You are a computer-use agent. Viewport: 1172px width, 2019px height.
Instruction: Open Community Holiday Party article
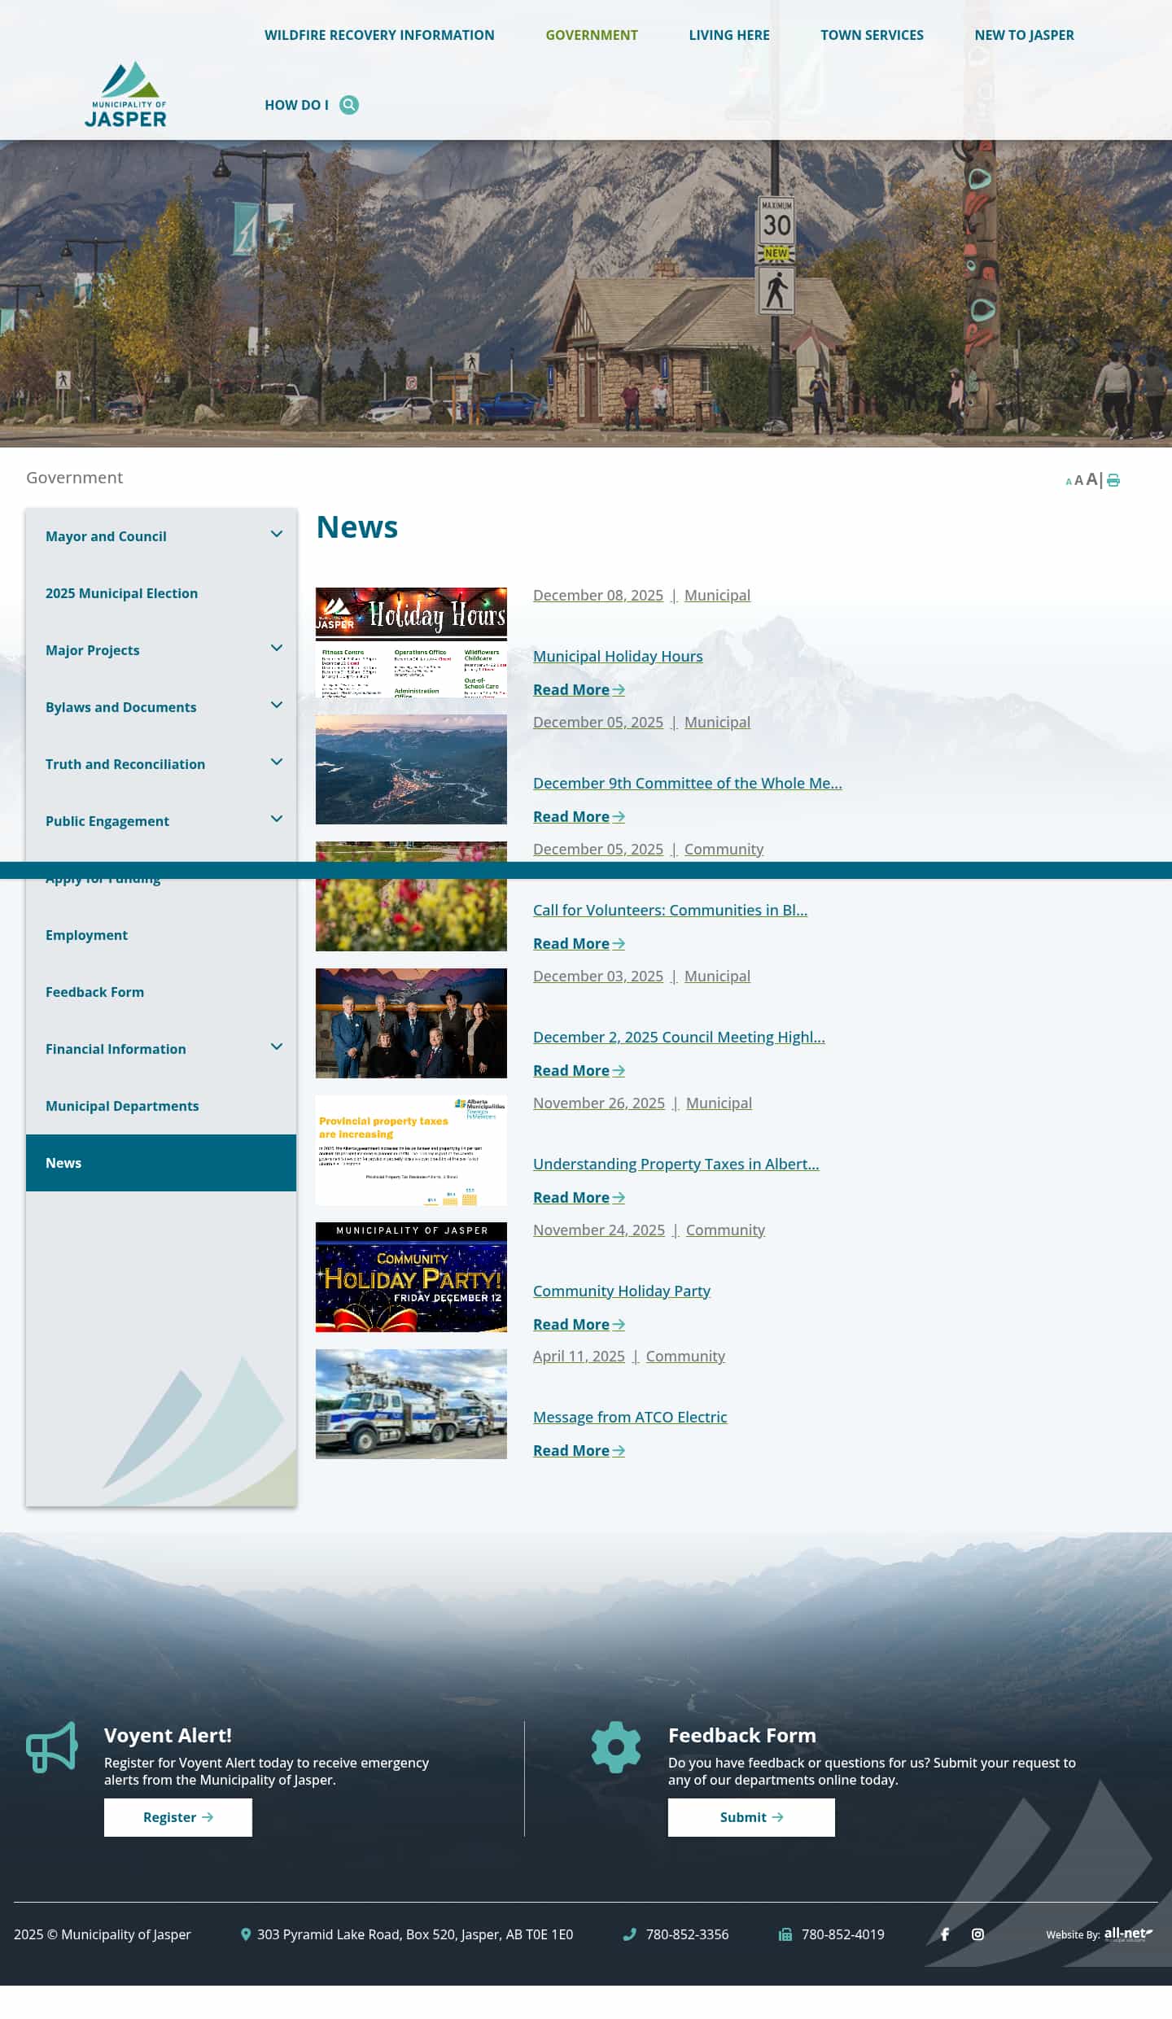click(x=622, y=1291)
